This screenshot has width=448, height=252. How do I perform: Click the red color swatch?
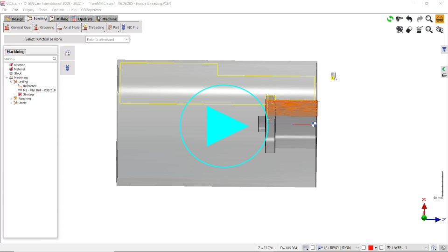tap(371, 248)
